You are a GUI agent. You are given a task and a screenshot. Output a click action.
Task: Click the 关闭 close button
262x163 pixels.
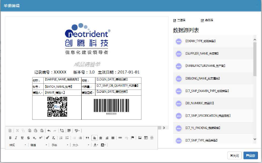234,155
